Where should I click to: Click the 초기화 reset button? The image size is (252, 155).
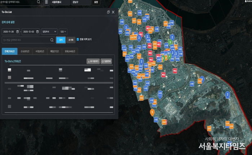[x=71, y=40]
